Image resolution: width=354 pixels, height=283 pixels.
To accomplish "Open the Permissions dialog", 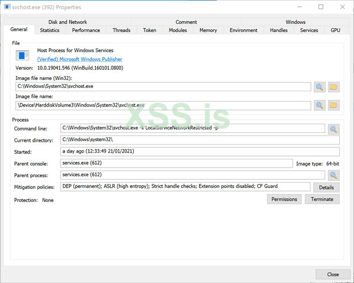I will 284,199.
